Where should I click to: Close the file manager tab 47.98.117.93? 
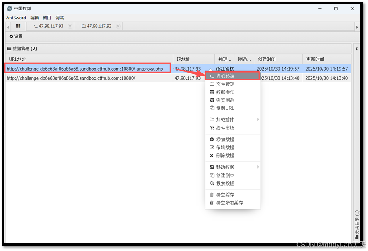(118, 26)
